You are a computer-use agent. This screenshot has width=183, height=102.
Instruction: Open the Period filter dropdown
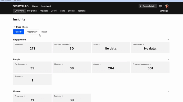tap(19, 32)
